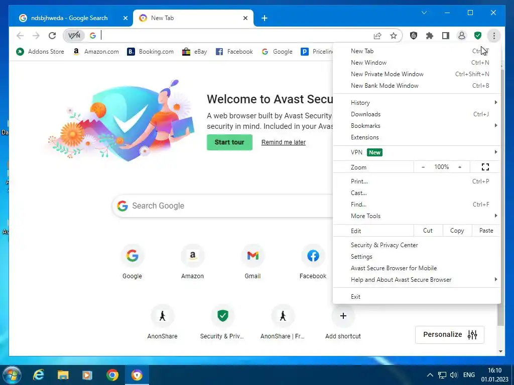Share this page icon in address bar
The image size is (514, 385).
pos(377,36)
